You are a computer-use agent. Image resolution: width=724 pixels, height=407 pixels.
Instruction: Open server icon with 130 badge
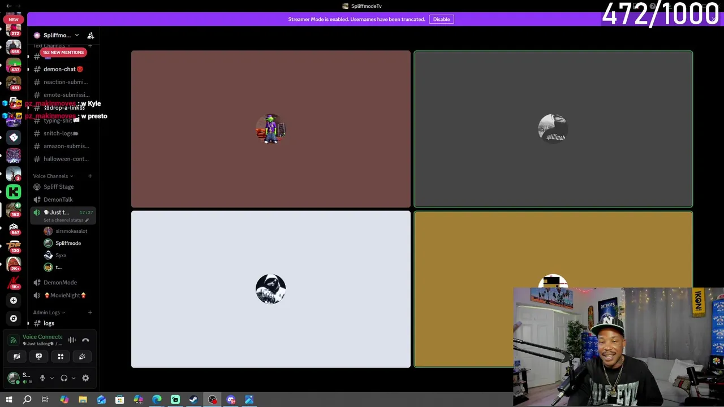[x=14, y=246]
